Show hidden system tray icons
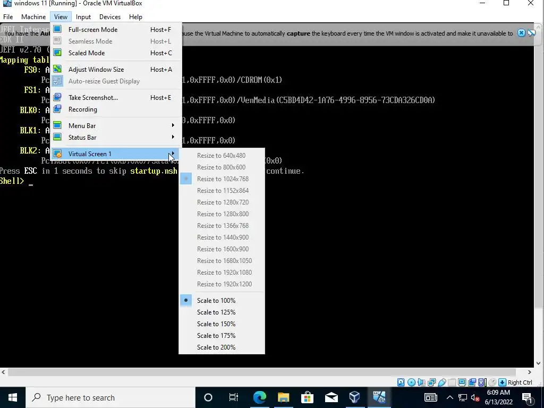Viewport: 544px width, 408px height. click(449, 397)
